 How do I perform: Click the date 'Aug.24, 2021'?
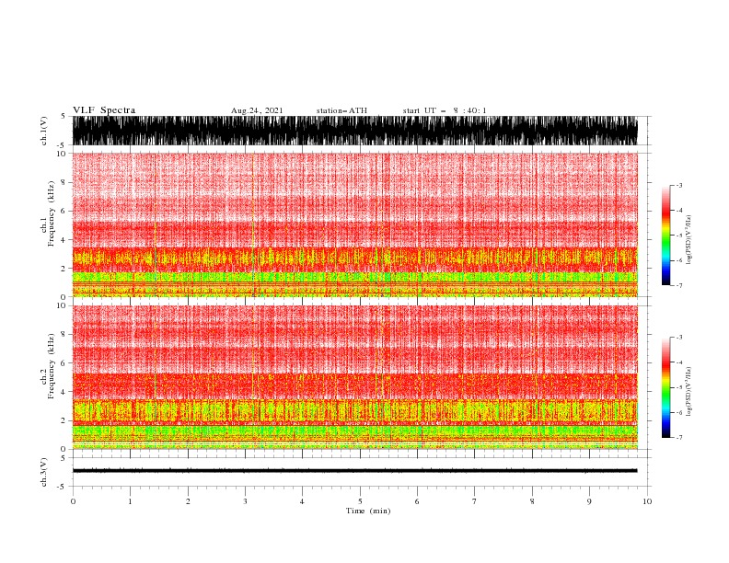pos(257,110)
